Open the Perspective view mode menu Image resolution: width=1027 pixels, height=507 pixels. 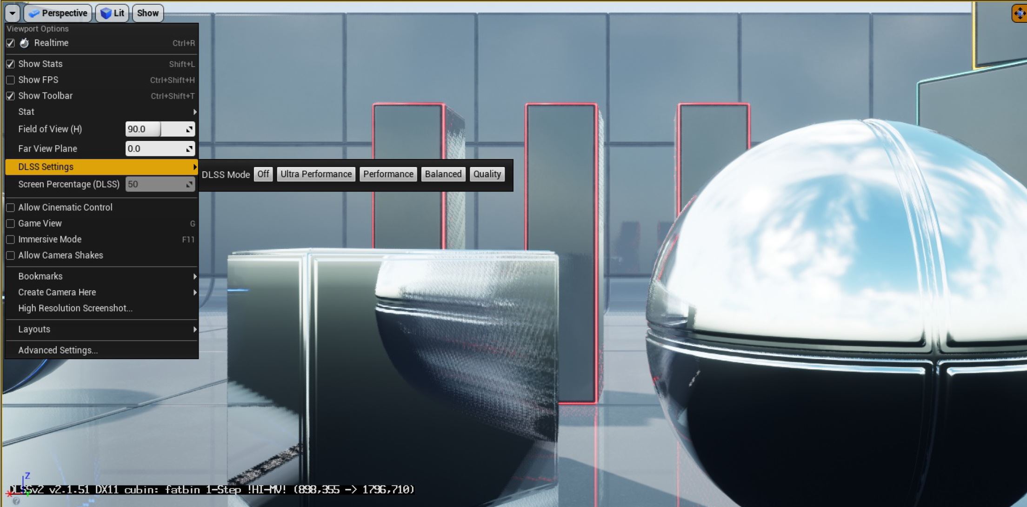(58, 13)
